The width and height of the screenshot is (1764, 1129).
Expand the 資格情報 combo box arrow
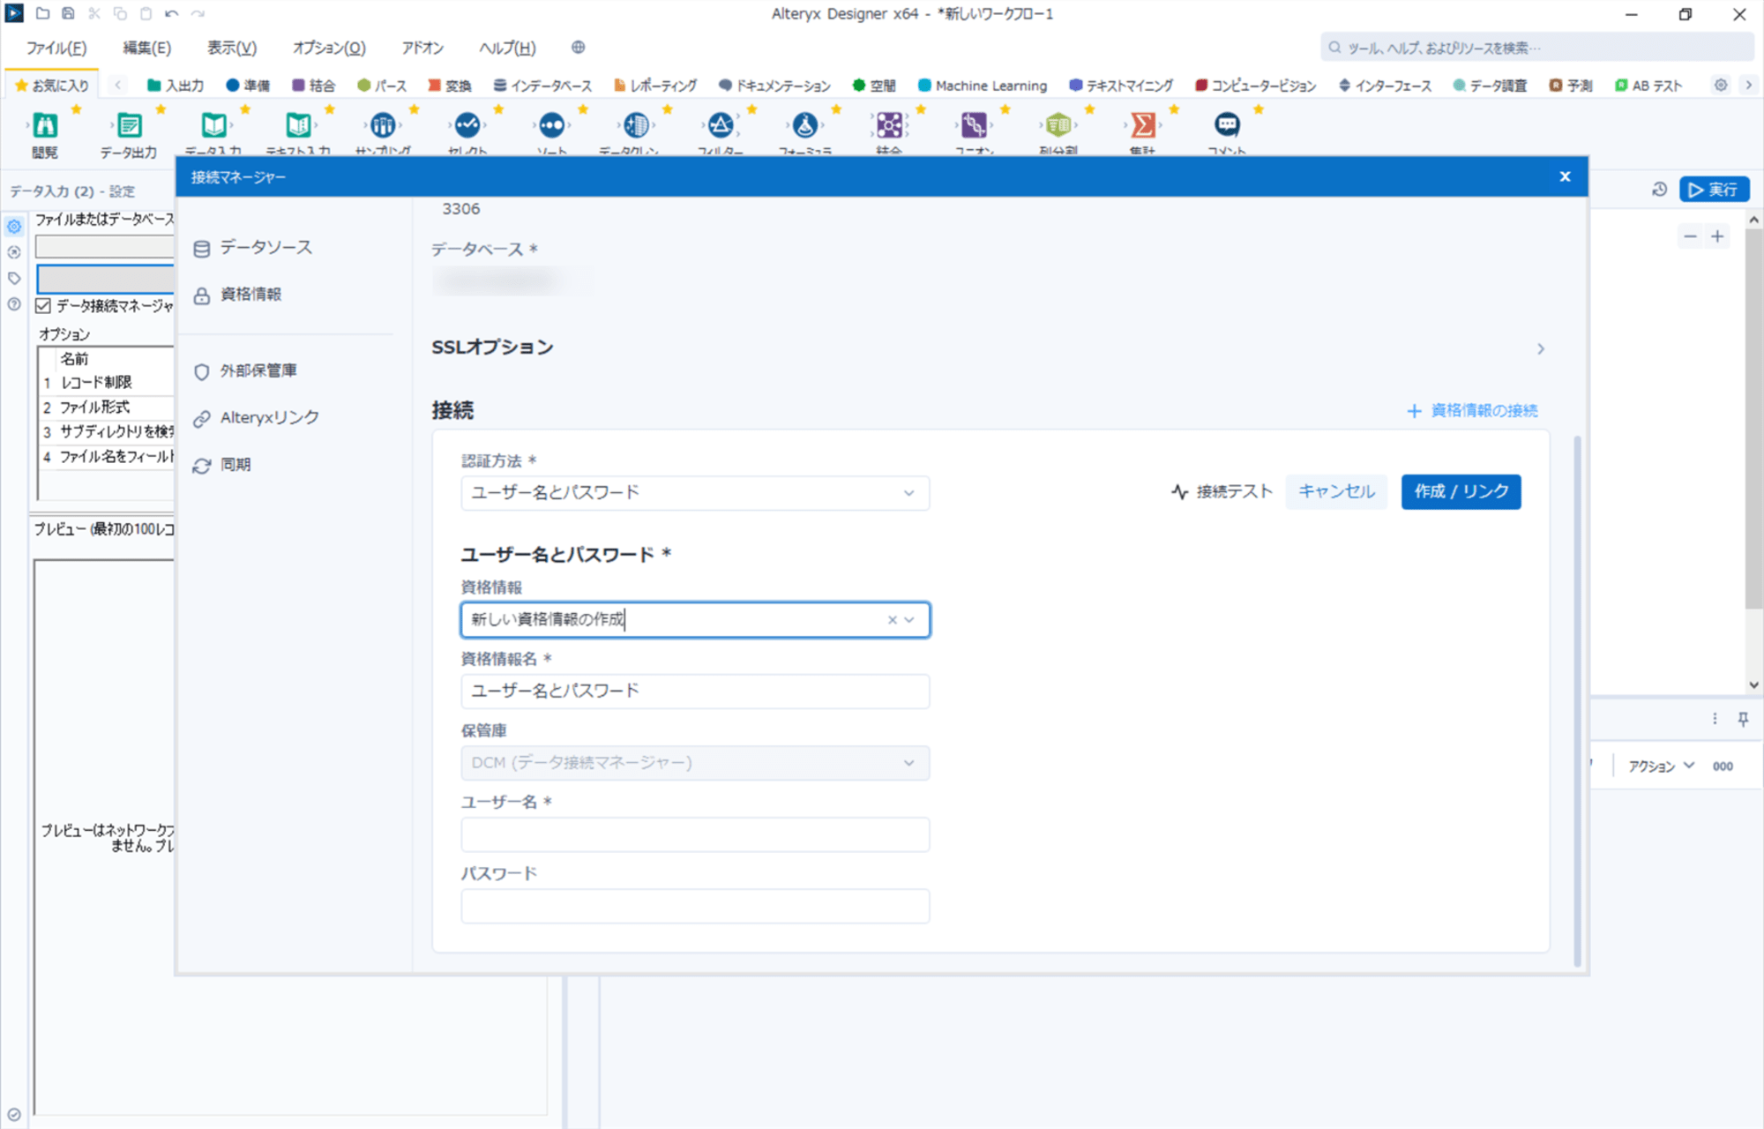pyautogui.click(x=910, y=620)
